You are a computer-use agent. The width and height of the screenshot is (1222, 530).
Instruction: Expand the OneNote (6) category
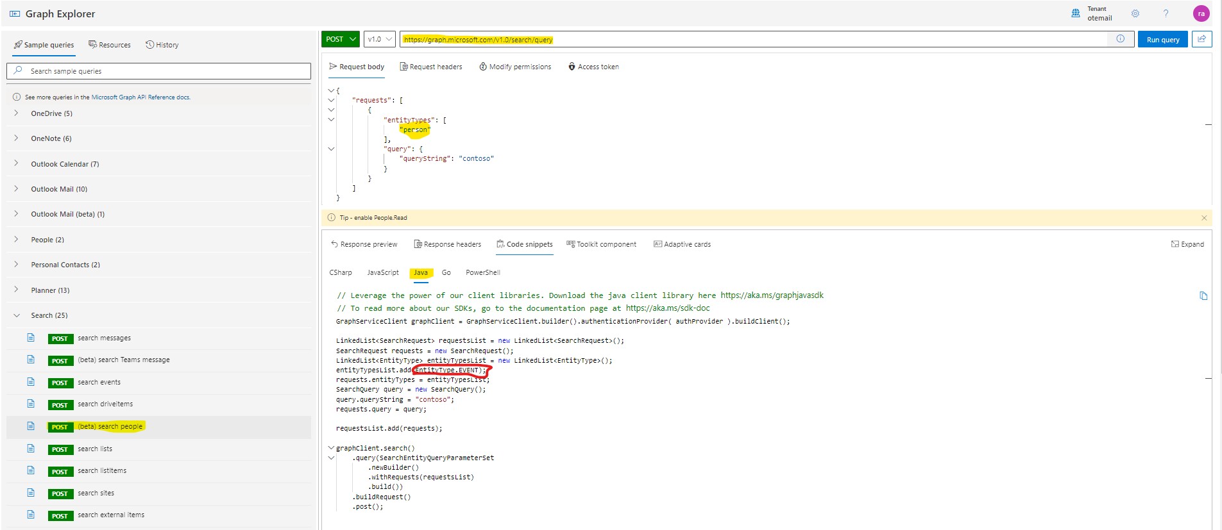(16, 138)
